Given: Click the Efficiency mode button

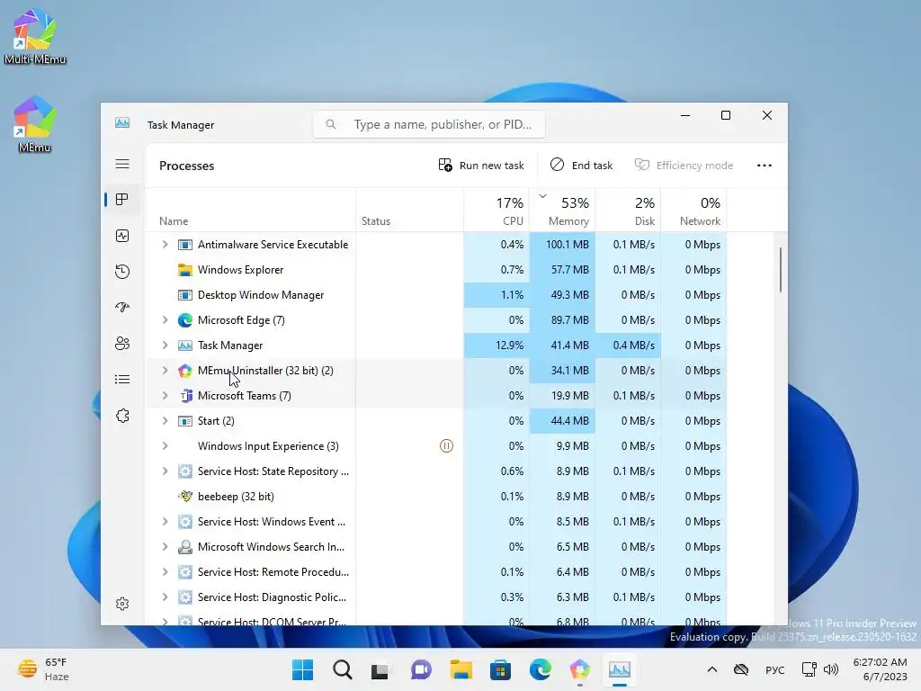Looking at the screenshot, I should click(684, 166).
